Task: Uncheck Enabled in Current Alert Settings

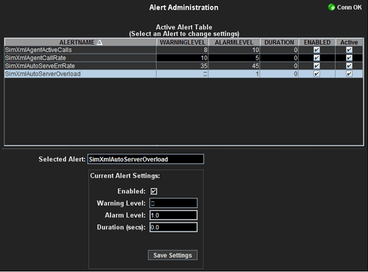Action: pos(154,191)
